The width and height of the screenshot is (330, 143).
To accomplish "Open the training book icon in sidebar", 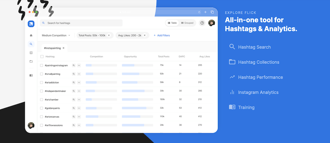I will point(31,76).
